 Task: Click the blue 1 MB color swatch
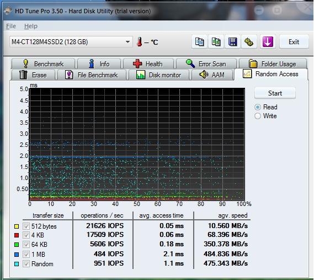(x=17, y=255)
